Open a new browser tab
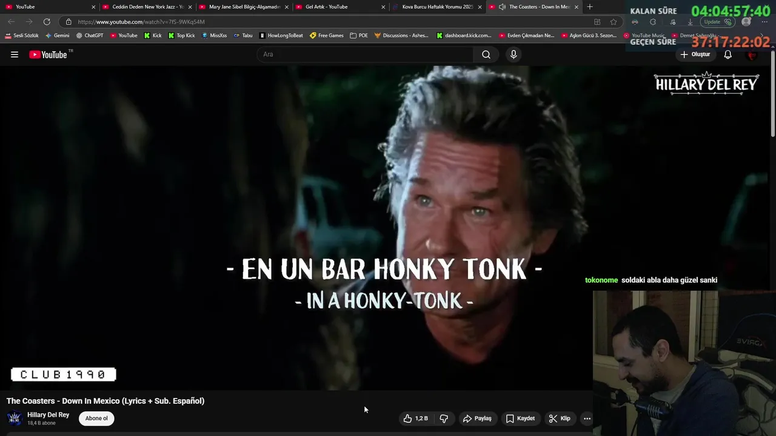 point(590,7)
